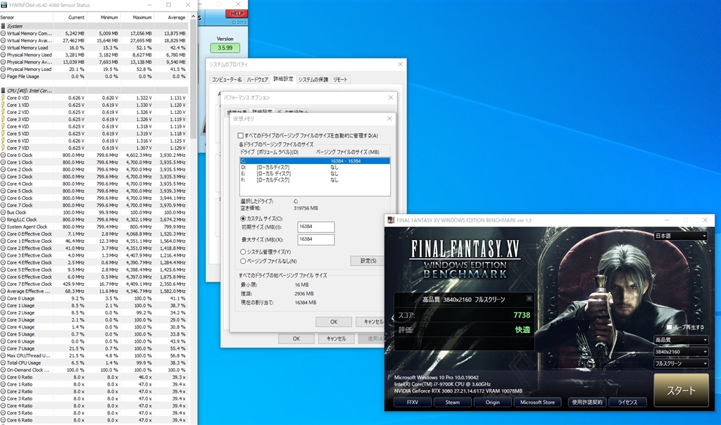Image resolution: width=721 pixels, height=425 pixels.
Task: Click the Final Fantasy XV title bar icon
Action: pos(391,220)
